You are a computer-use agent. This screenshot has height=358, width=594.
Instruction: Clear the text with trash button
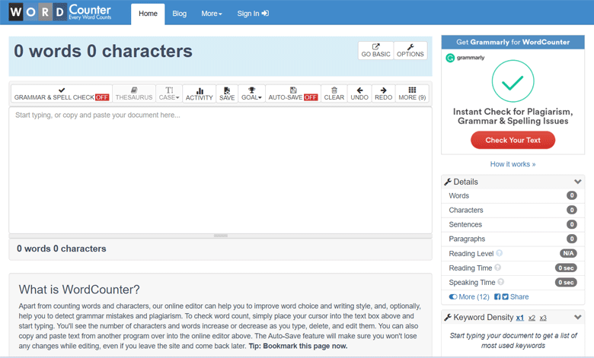click(334, 93)
